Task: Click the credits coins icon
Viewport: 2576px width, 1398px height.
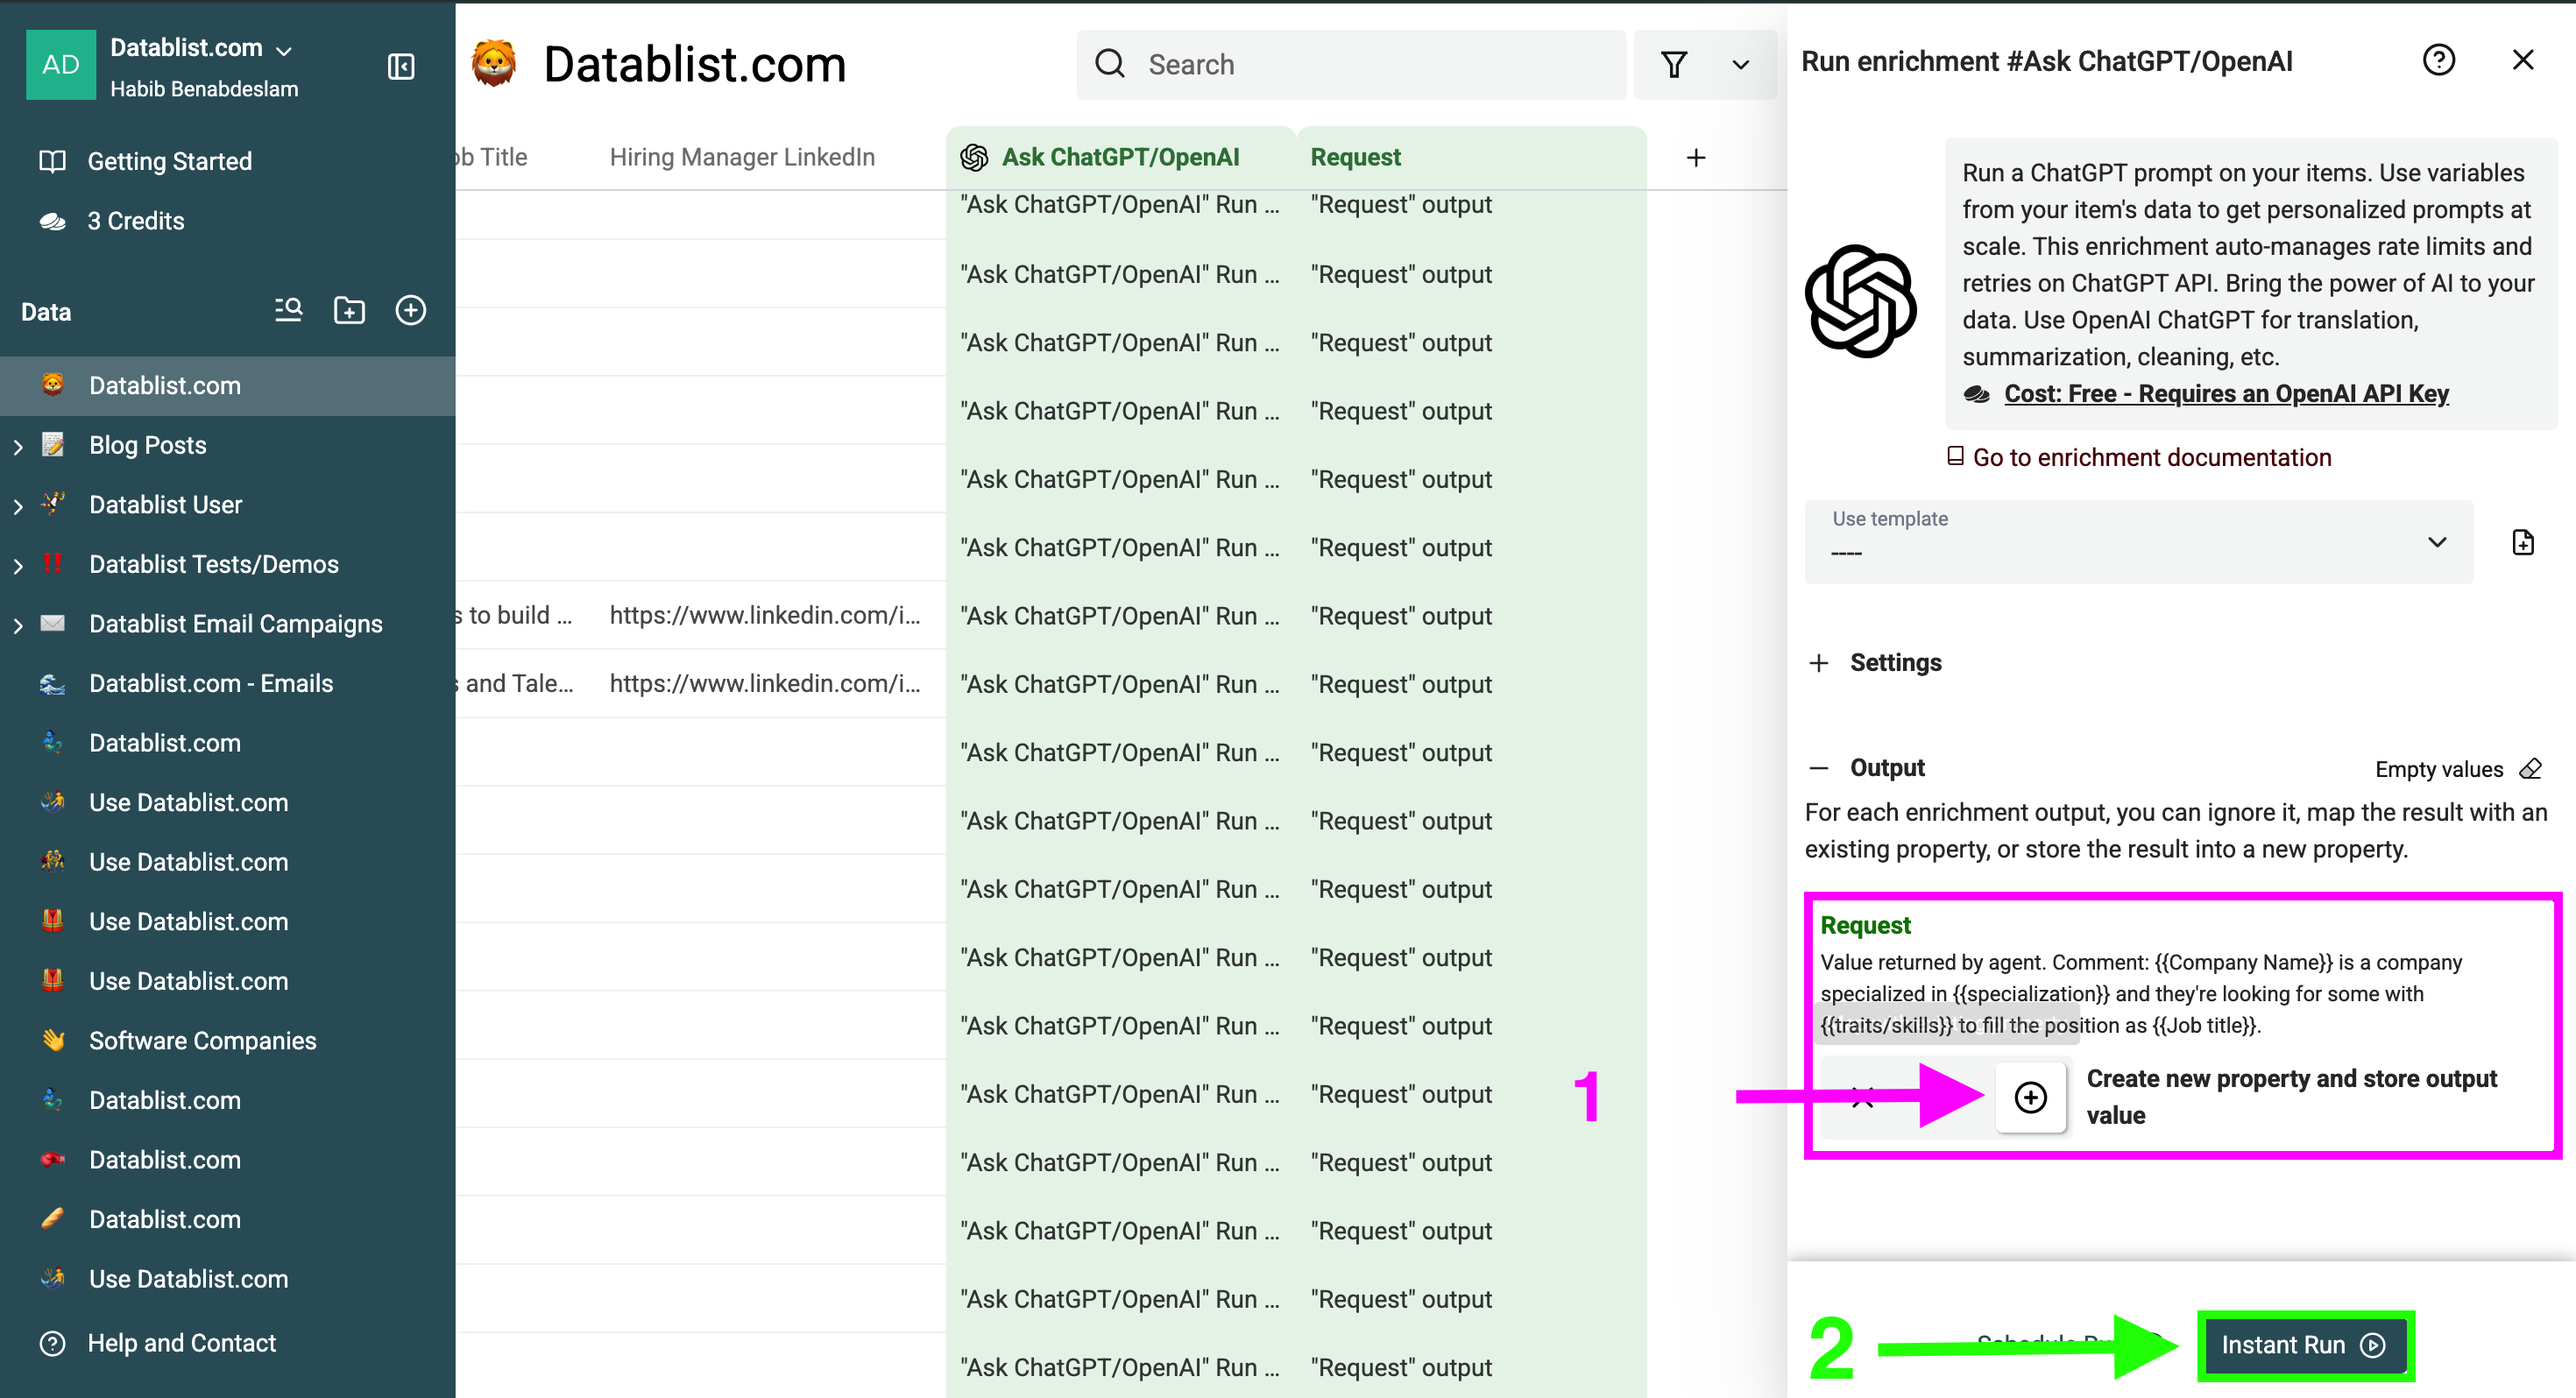Action: click(x=52, y=221)
